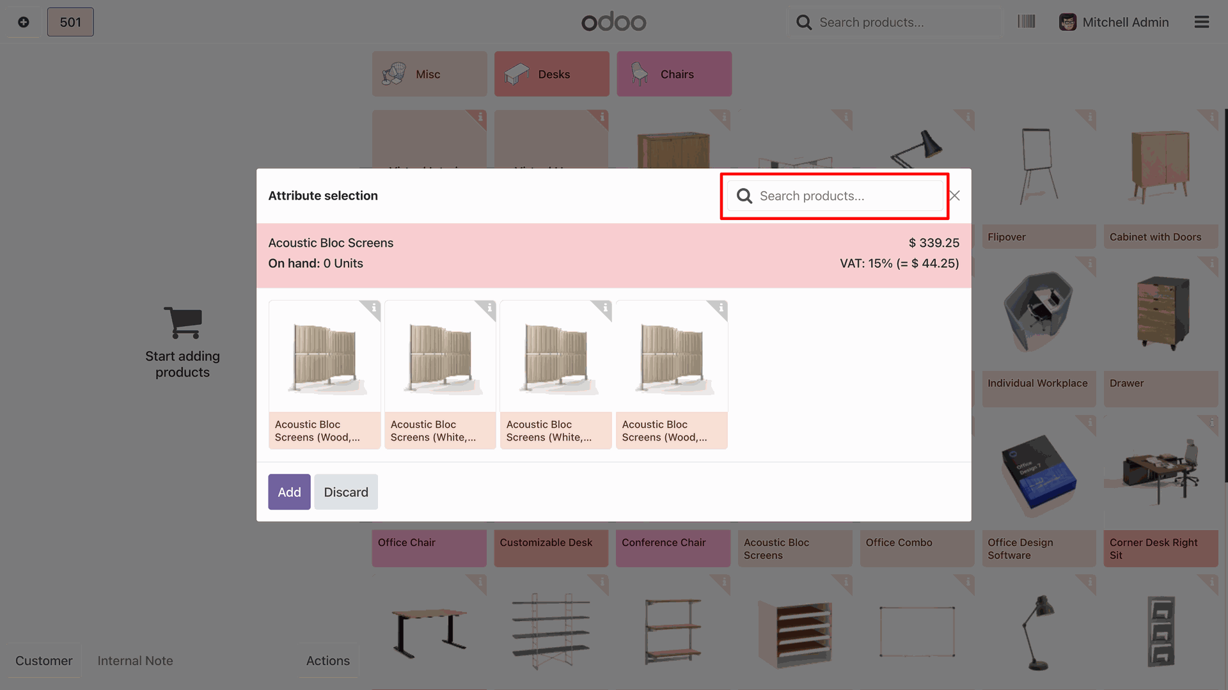
Task: Open the Chairs category
Action: click(x=674, y=74)
